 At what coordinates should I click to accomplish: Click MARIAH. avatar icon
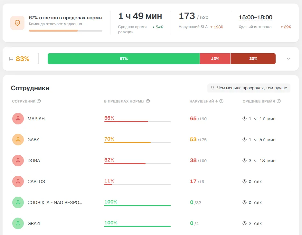[x=18, y=119]
